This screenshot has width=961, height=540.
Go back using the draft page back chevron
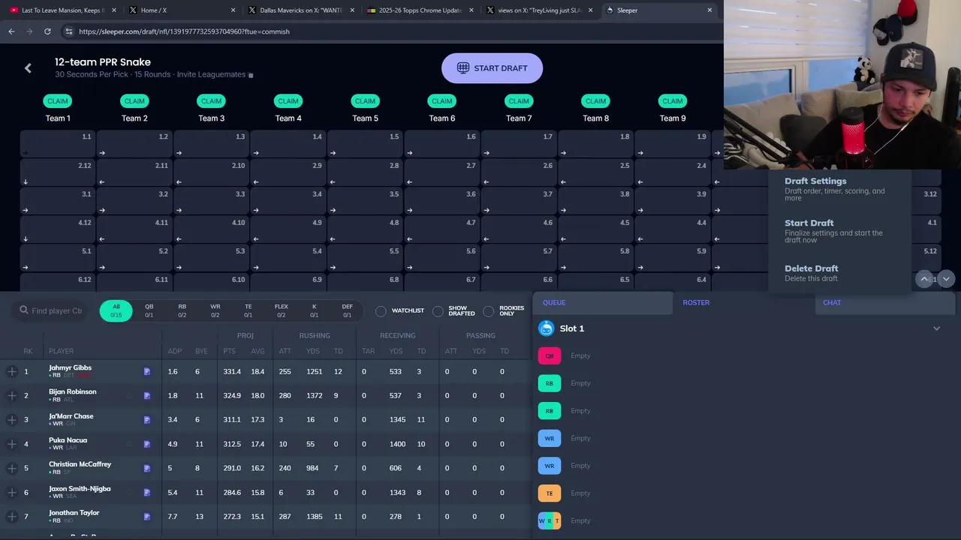[x=28, y=68]
